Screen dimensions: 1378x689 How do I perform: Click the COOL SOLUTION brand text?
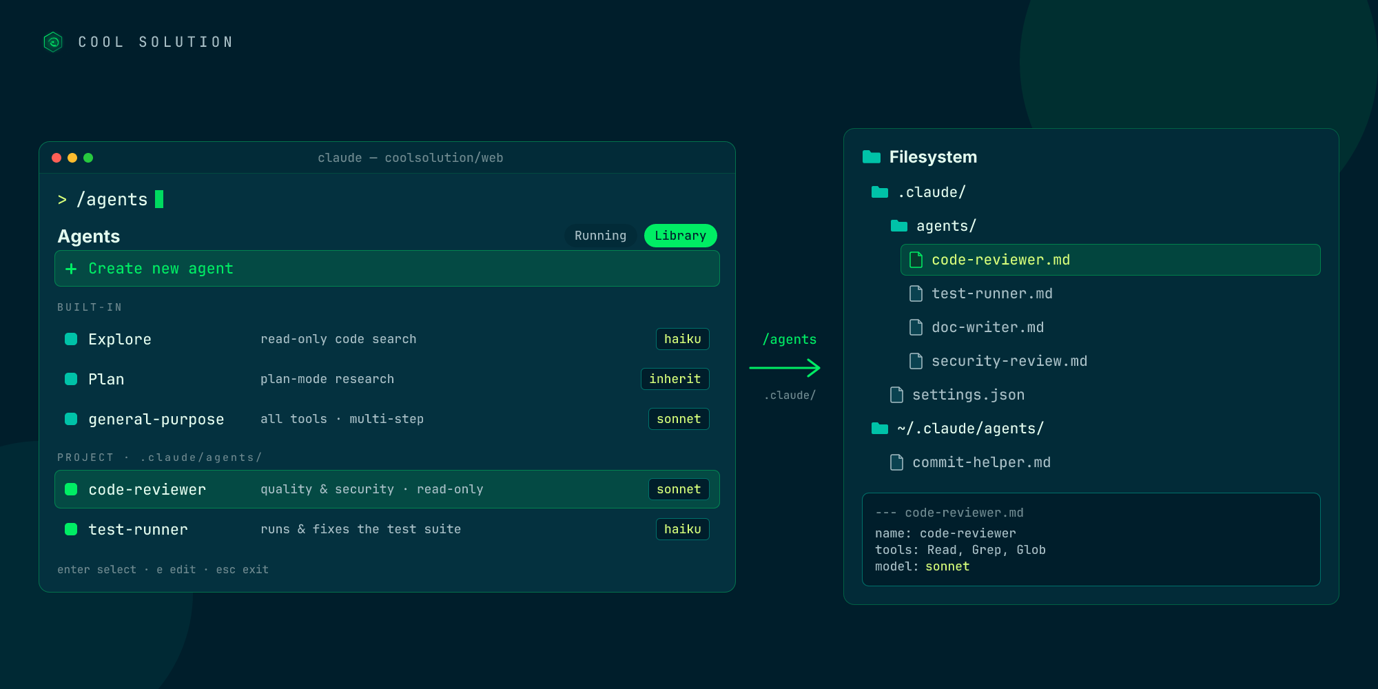coord(156,42)
